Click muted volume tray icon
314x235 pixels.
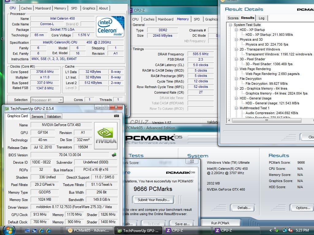pyautogui.click(x=291, y=230)
